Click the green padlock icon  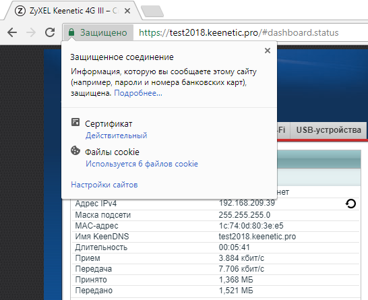pyautogui.click(x=71, y=32)
